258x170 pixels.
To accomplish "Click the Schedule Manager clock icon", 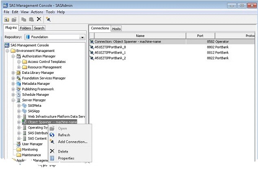I will click(x=19, y=95).
